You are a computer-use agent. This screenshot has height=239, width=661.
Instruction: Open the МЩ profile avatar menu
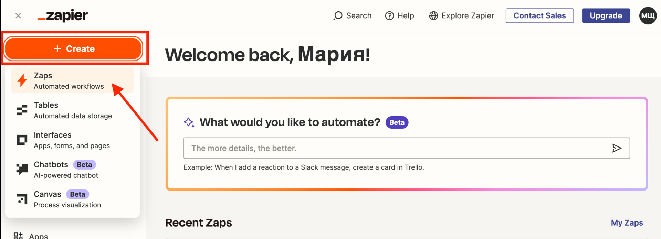pyautogui.click(x=648, y=16)
